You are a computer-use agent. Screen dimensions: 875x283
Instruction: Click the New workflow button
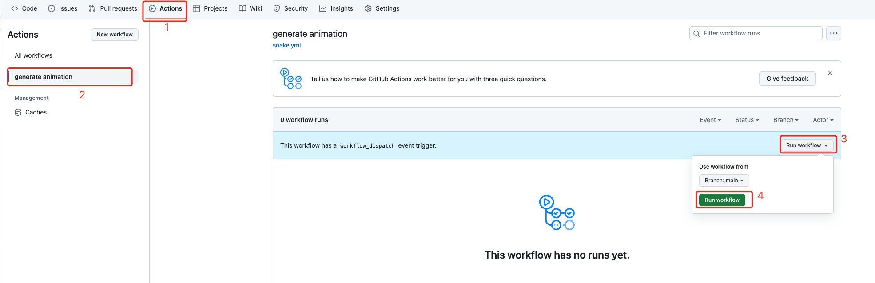coord(115,35)
